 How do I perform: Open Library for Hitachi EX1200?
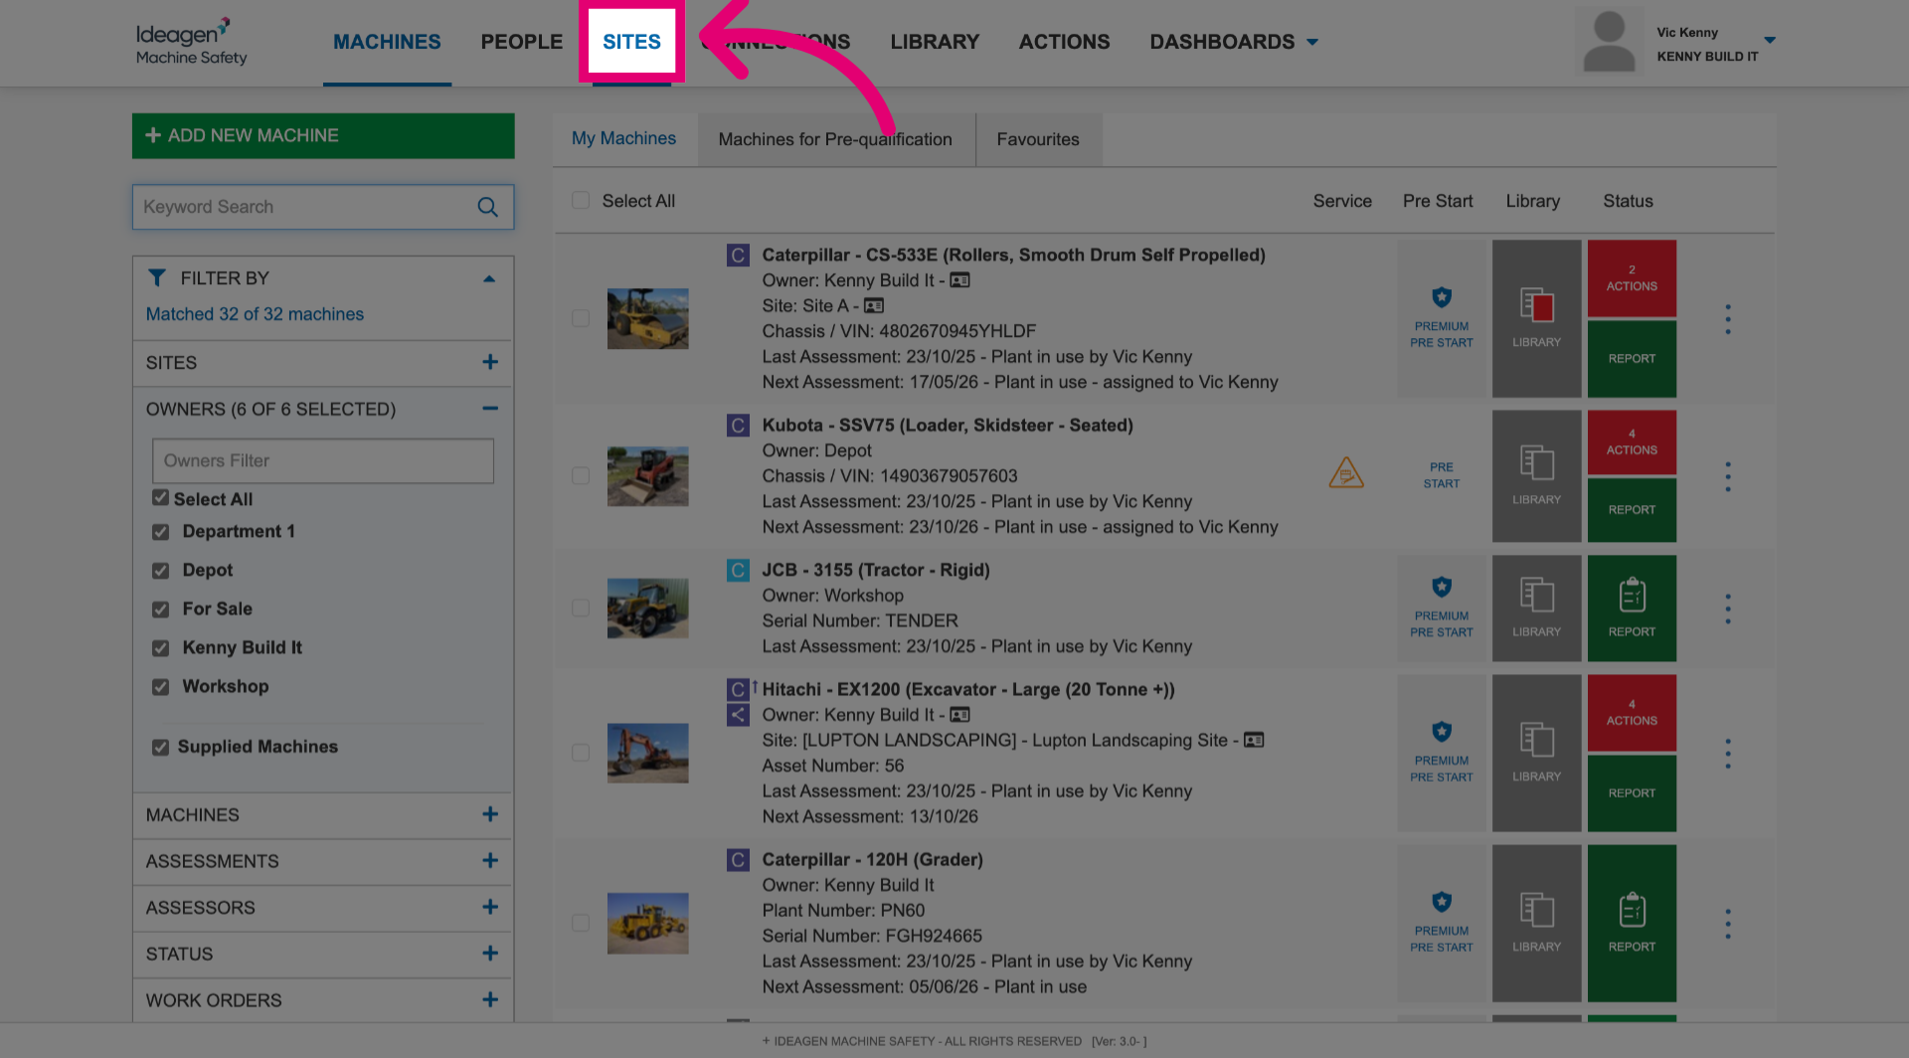[x=1536, y=753]
